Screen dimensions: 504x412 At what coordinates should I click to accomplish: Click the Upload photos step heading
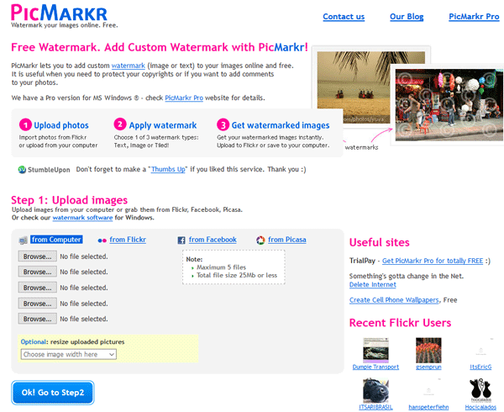[61, 125]
